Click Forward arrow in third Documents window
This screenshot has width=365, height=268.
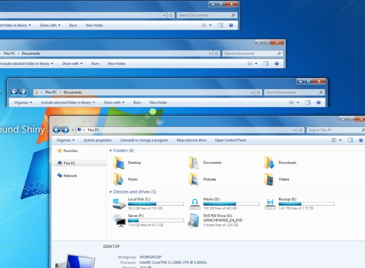click(x=23, y=93)
